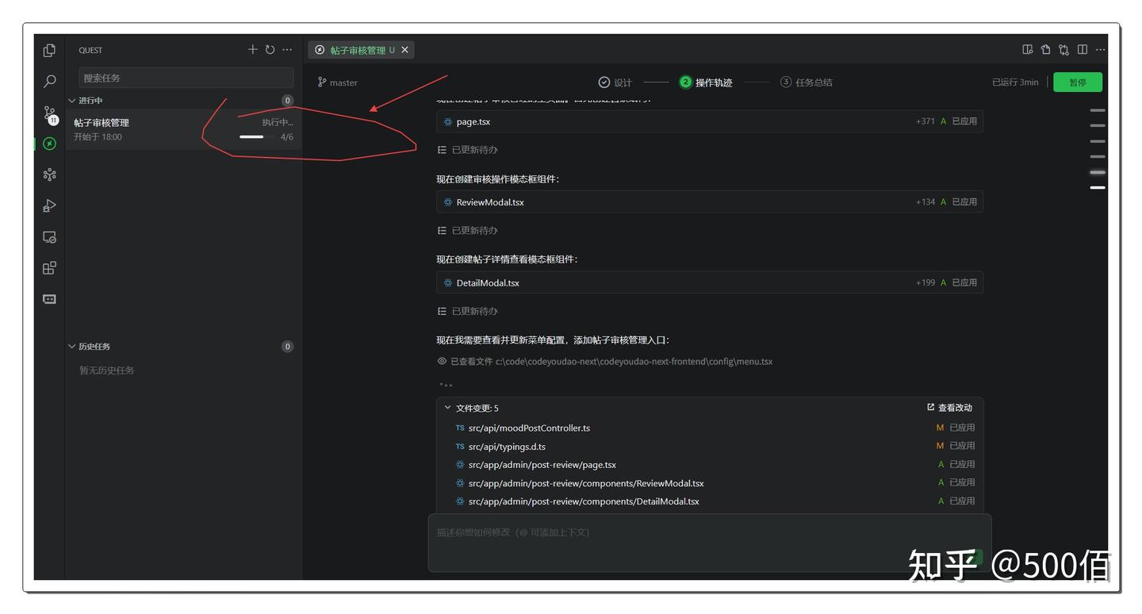Click the 暂停 button to pause the task
The height and width of the screenshot is (614, 1142).
pyautogui.click(x=1078, y=82)
